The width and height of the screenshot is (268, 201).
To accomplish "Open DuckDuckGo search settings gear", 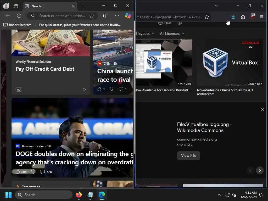I will [180, 23].
